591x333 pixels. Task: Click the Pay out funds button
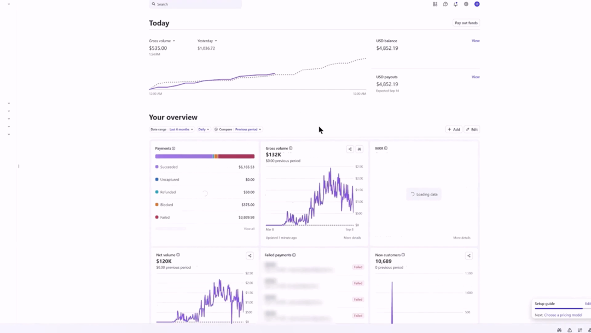click(x=466, y=23)
